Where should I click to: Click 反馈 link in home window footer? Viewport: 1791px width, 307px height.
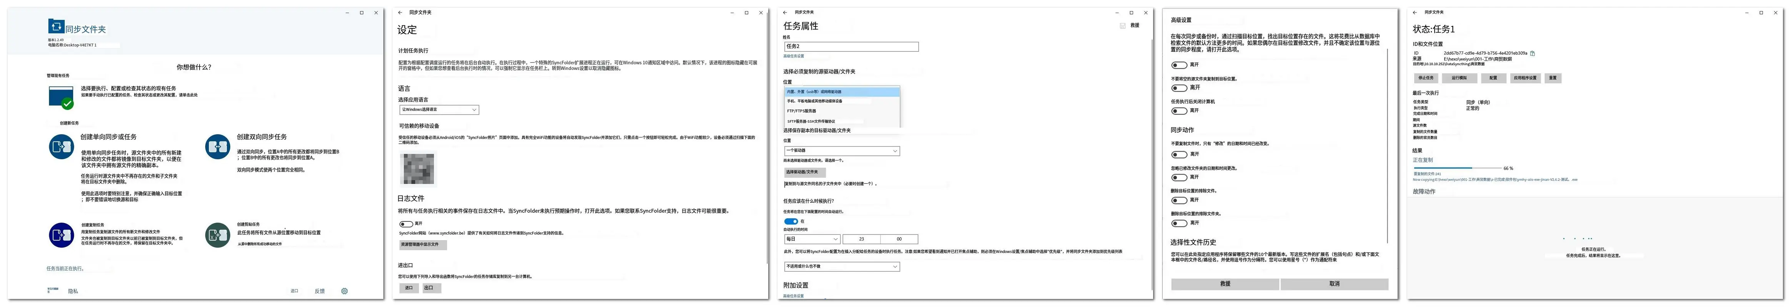pyautogui.click(x=319, y=291)
